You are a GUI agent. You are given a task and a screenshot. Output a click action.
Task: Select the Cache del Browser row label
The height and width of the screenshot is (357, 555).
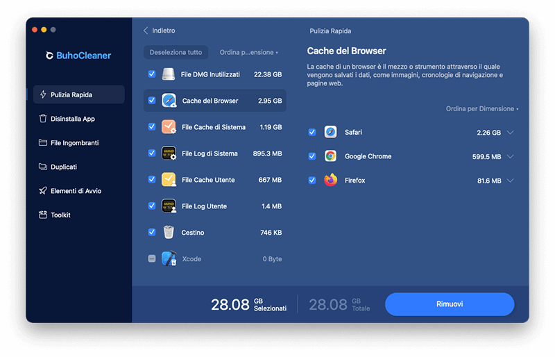[x=210, y=101]
